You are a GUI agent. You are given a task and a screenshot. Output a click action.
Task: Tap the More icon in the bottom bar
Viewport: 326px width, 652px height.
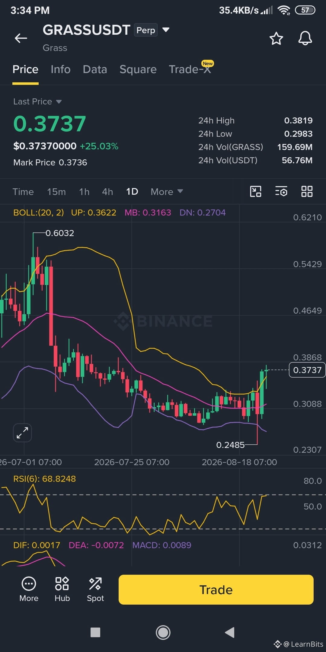pos(29,589)
